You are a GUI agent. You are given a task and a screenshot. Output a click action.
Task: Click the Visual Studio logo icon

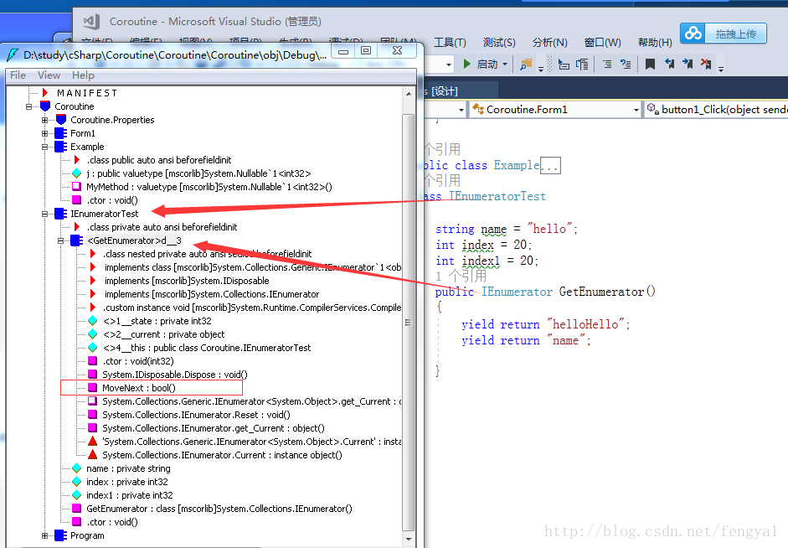(x=91, y=21)
